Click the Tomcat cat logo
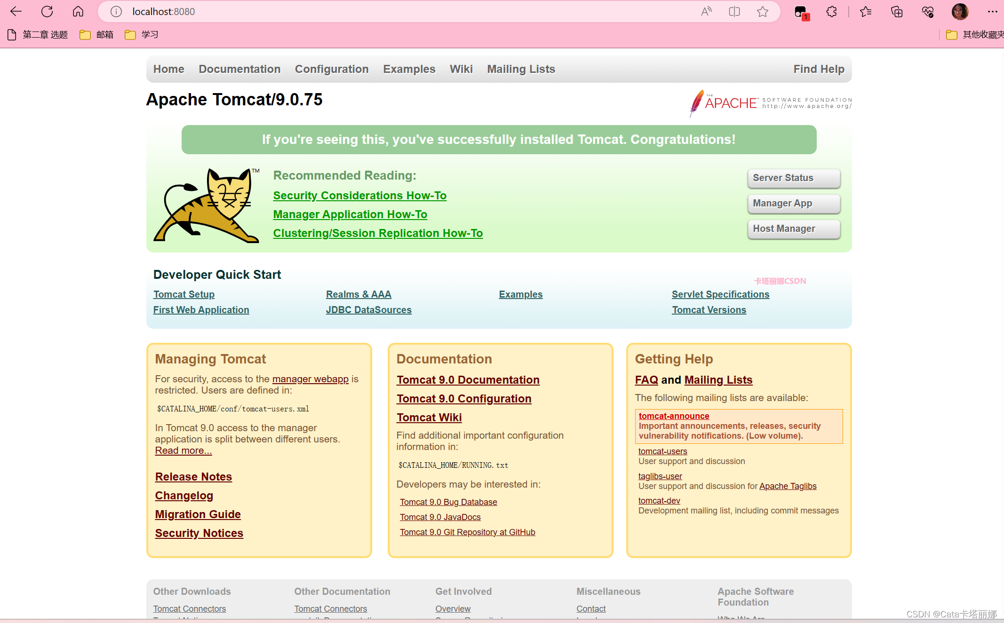 pos(207,205)
